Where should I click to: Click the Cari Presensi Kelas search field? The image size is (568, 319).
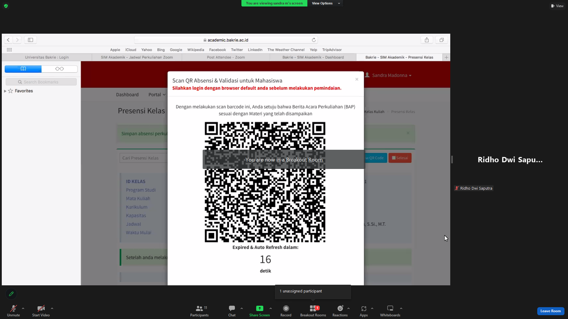143,158
